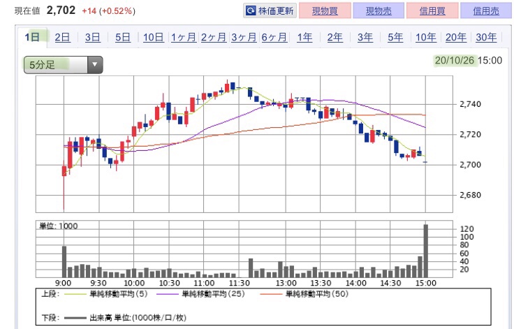The image size is (514, 329).
Task: Click the 単純移動平均(50) legend entry
Action: tap(304, 294)
